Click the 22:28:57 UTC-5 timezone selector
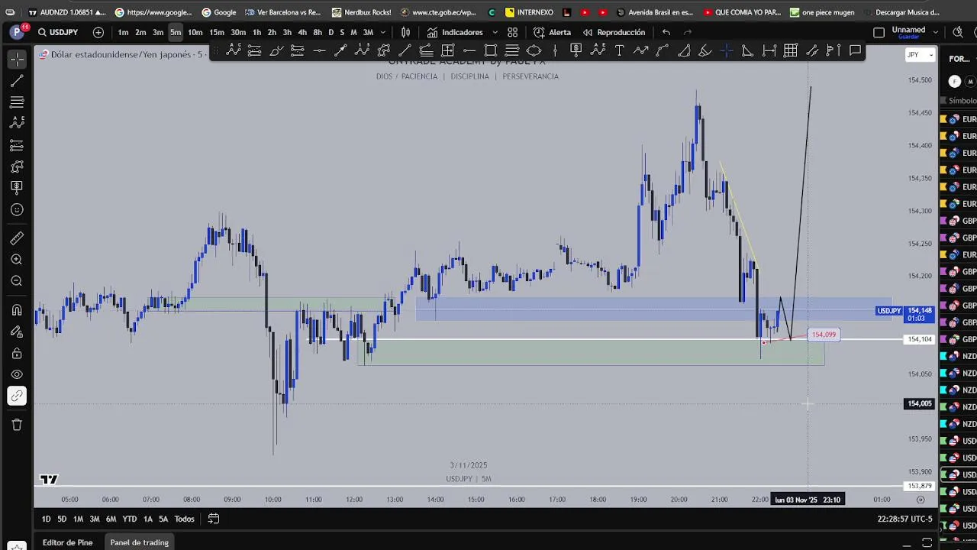 click(905, 519)
